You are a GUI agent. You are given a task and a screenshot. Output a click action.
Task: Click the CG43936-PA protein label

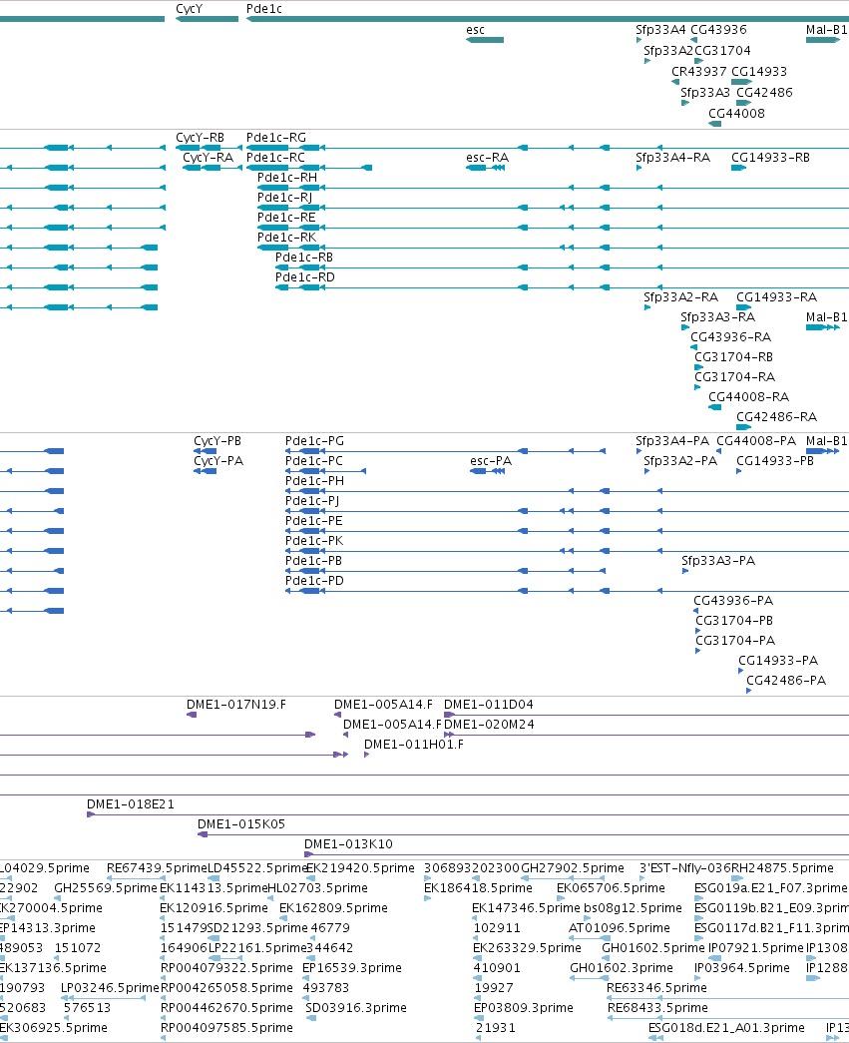733,600
